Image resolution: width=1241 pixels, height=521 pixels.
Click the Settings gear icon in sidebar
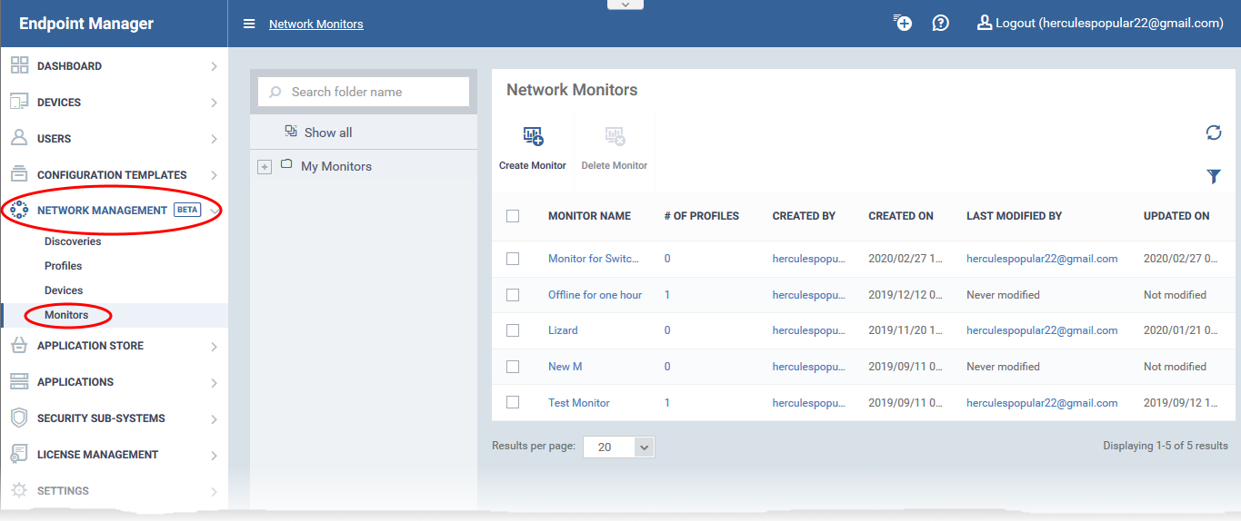[19, 491]
